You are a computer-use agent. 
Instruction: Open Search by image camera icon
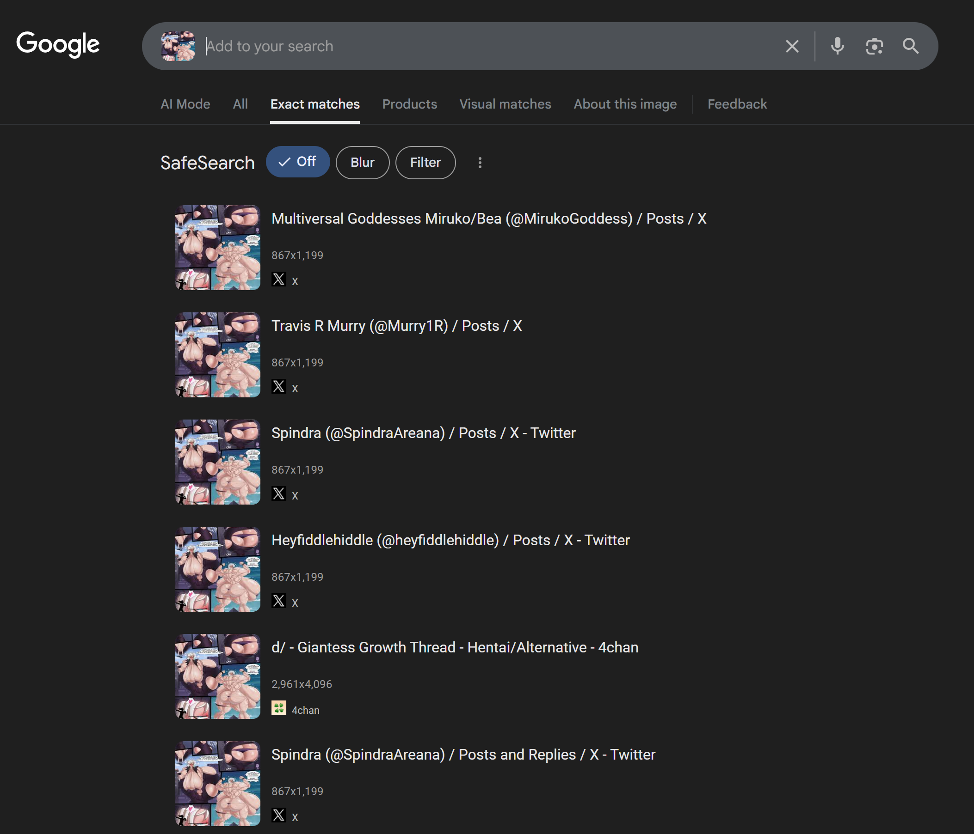pyautogui.click(x=874, y=46)
